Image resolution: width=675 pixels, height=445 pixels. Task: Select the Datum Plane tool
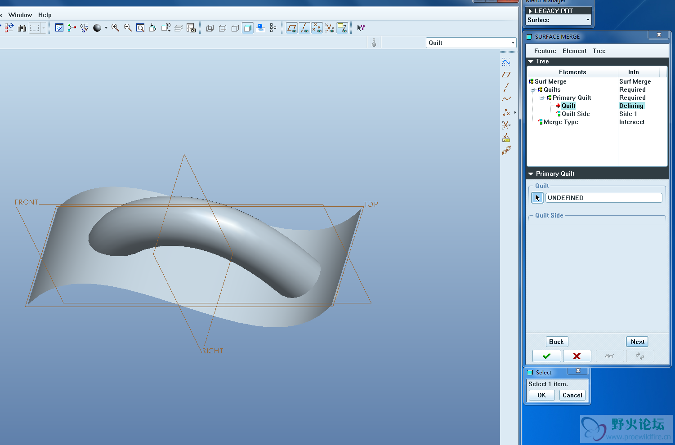click(x=506, y=75)
